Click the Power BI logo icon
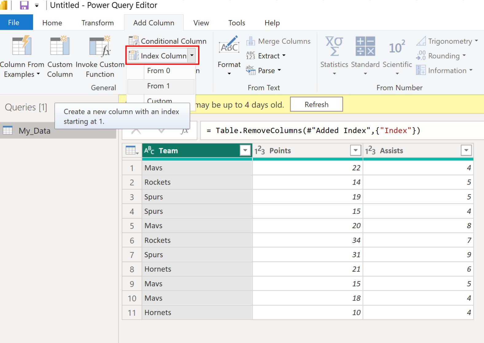This screenshot has width=484, height=343. tap(4, 5)
